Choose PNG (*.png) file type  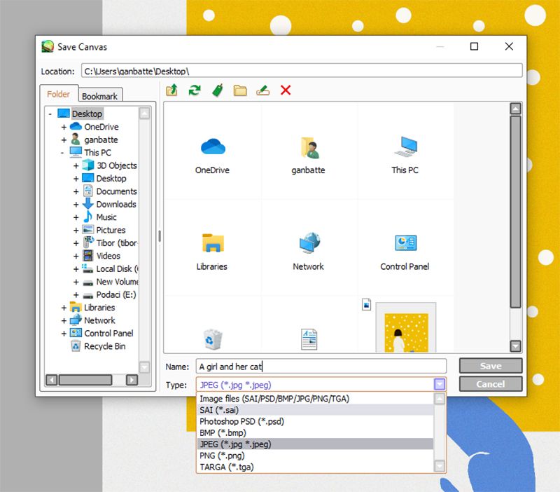[315, 456]
